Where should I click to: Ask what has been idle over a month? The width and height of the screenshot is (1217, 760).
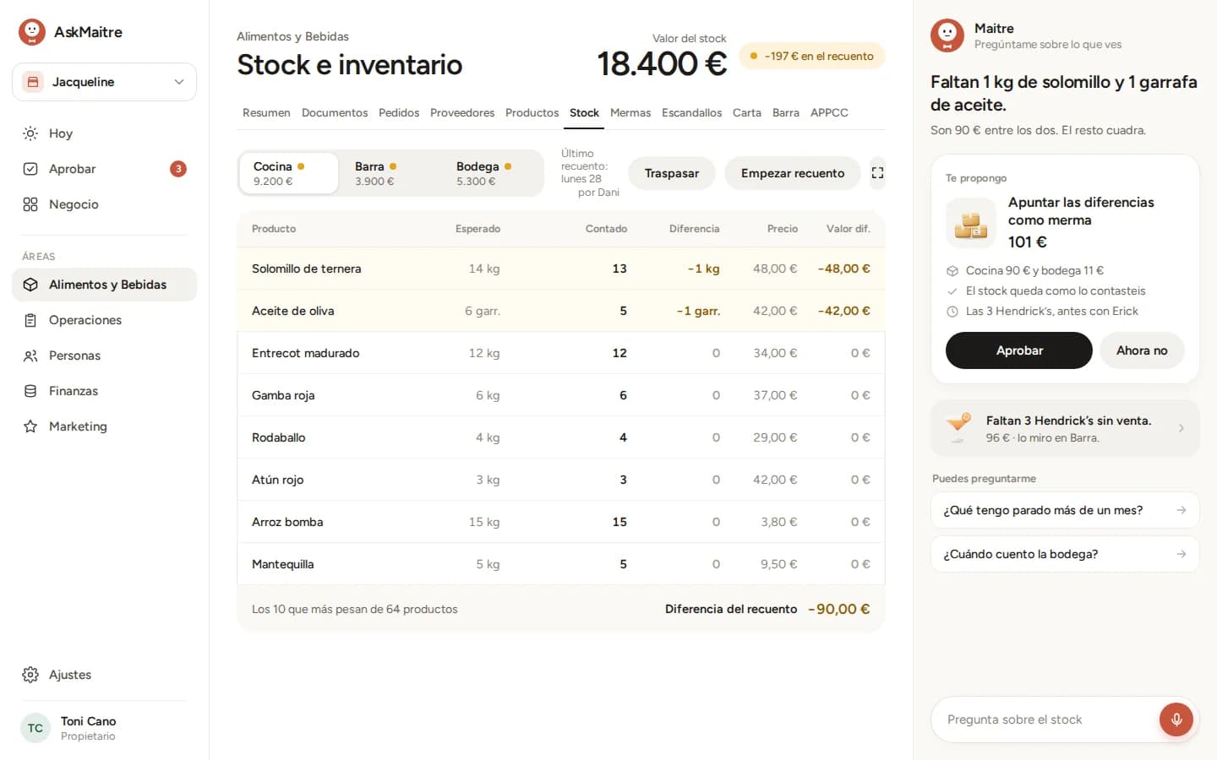[x=1065, y=510]
